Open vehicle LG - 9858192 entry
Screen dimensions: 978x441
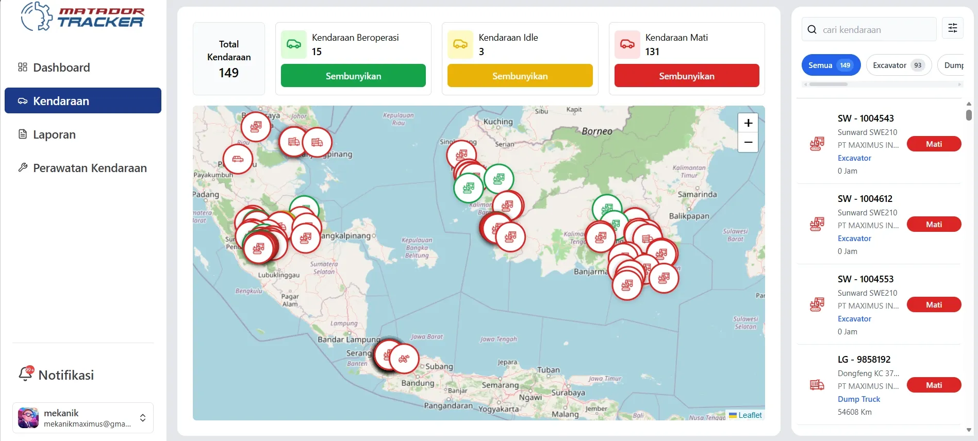pyautogui.click(x=878, y=385)
